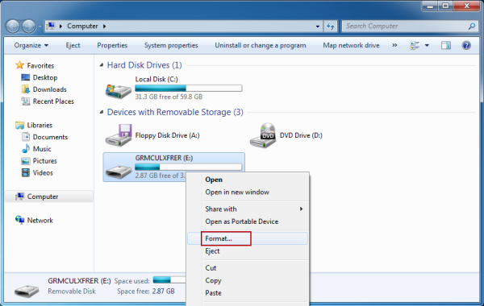Choose Format... from context menu
The image size is (484, 306).
tap(248, 238)
